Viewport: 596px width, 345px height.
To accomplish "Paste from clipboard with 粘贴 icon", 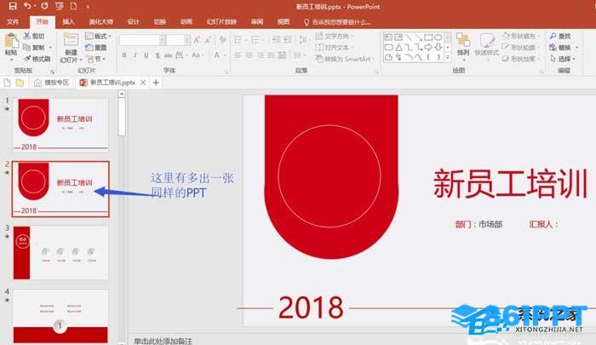I will (11, 46).
